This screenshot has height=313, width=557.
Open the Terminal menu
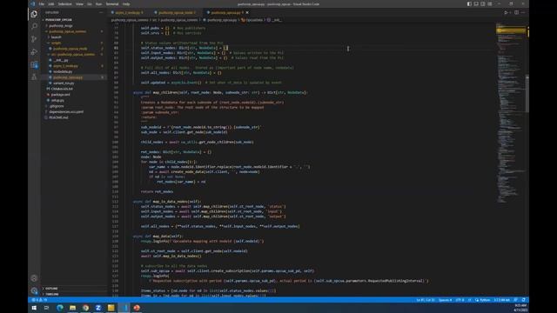coord(112,3)
